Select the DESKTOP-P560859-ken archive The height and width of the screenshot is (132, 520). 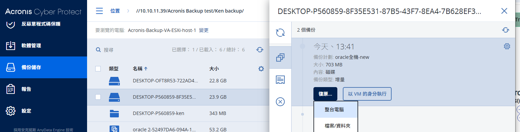[x=158, y=113]
